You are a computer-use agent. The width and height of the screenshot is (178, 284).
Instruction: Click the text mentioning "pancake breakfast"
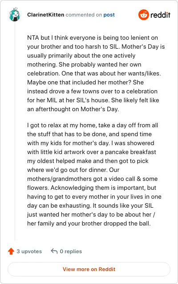tap(130, 152)
